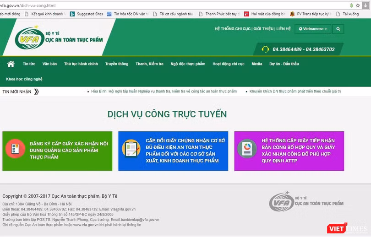Click the red advertising registration icon
The image size is (371, 237).
click(15, 149)
